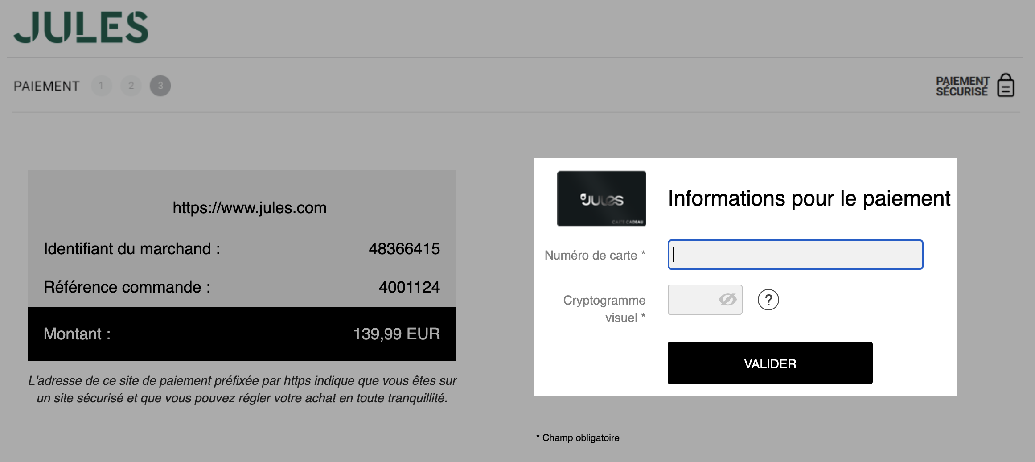Focus the Numéro de carte field
Screen dimensions: 1035x462
point(795,255)
